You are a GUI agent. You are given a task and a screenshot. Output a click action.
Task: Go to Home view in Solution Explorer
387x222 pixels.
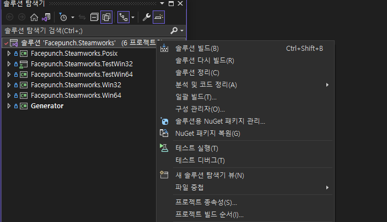pyautogui.click(x=34, y=17)
